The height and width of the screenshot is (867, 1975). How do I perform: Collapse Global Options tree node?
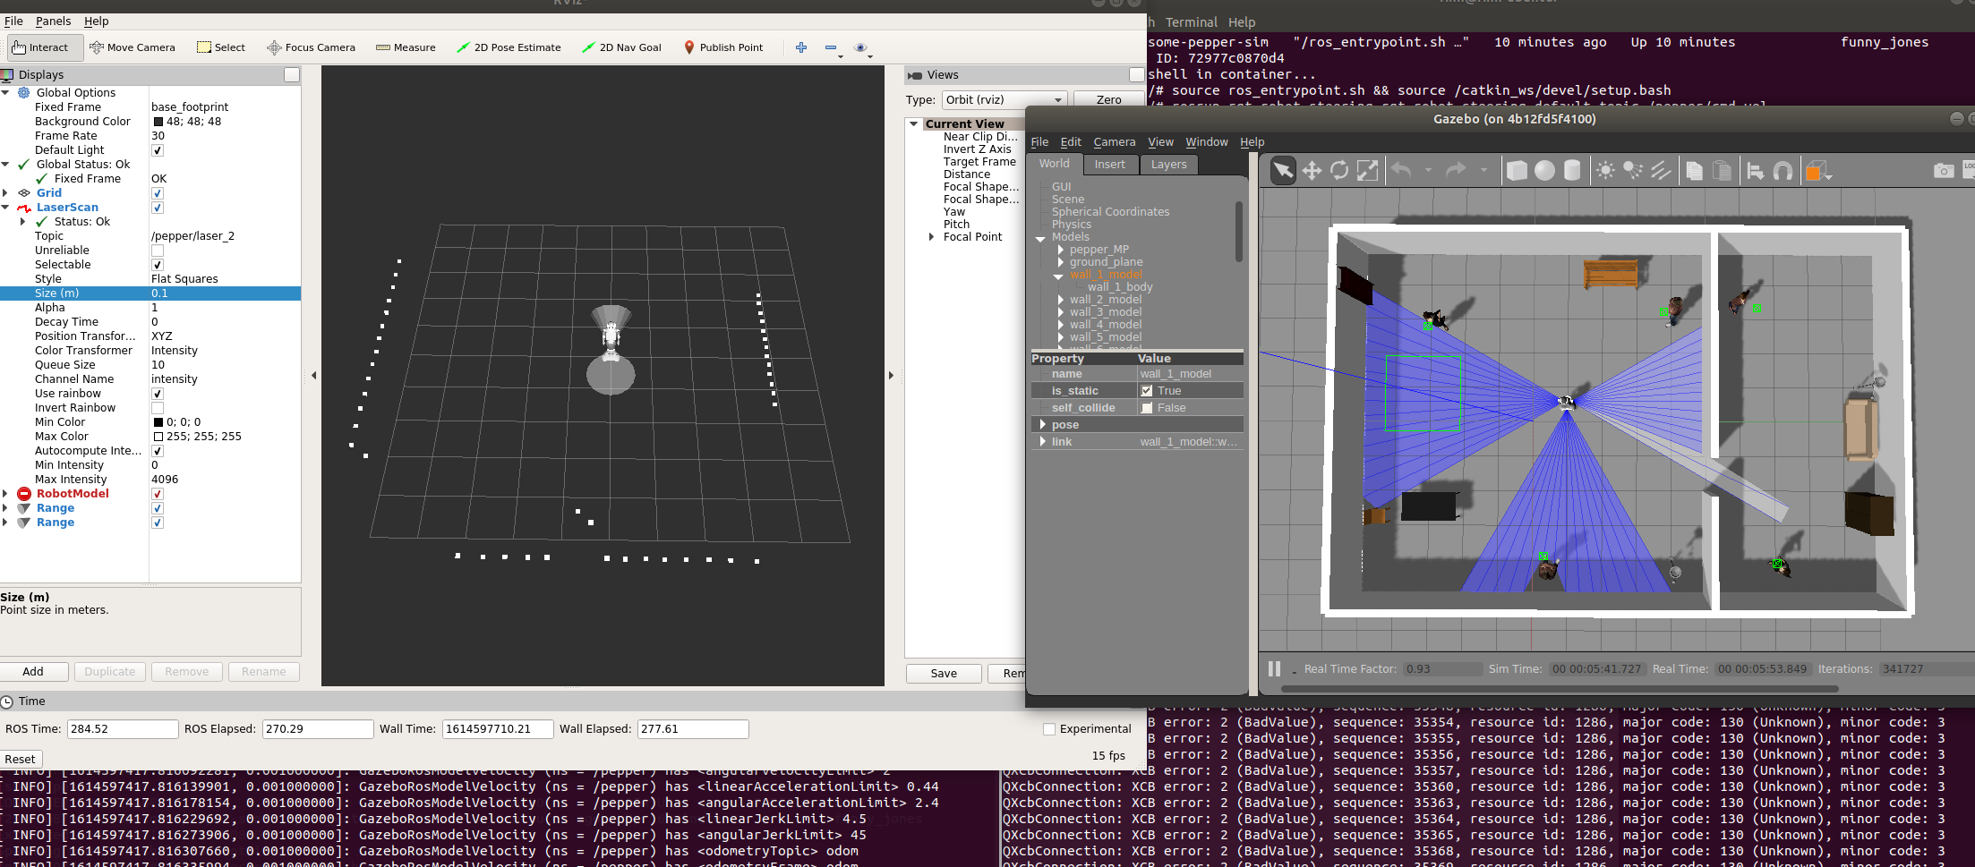pyautogui.click(x=5, y=93)
